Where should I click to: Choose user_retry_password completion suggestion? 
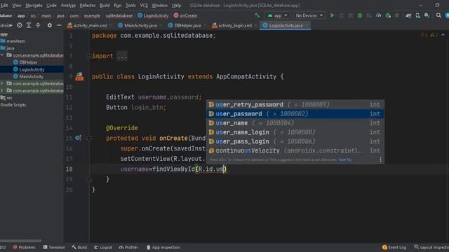coord(295,104)
